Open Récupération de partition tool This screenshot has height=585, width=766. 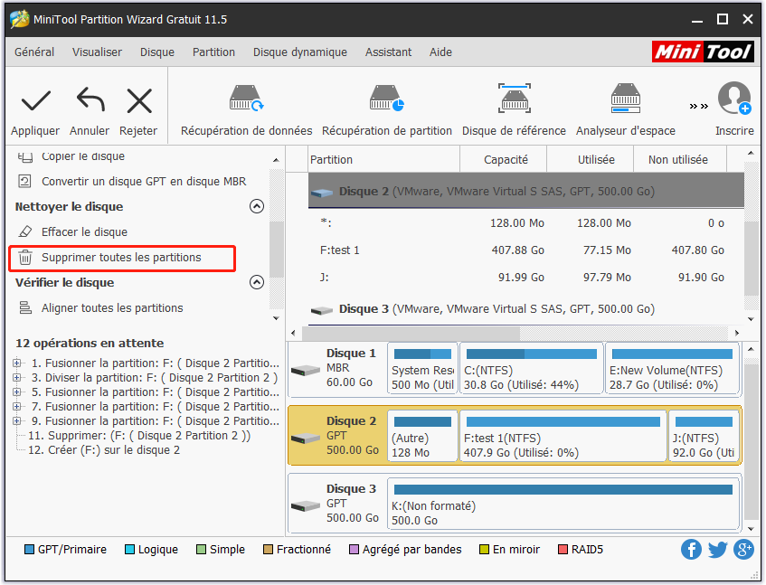tap(387, 110)
